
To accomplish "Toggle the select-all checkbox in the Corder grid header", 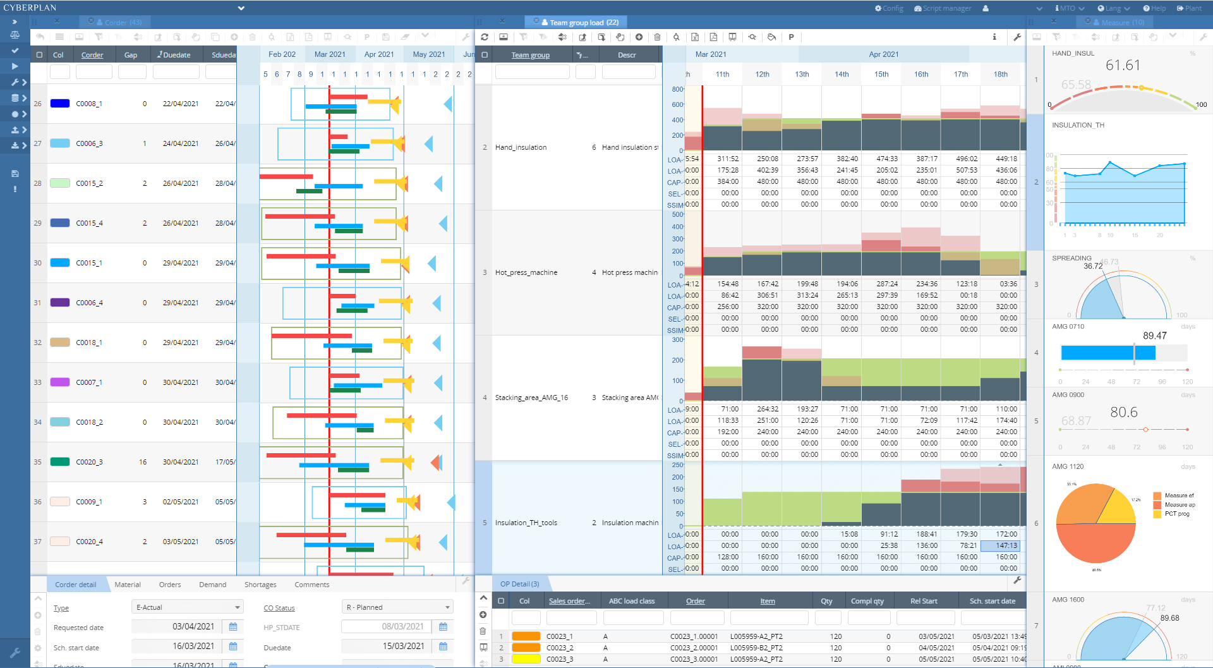I will [39, 55].
